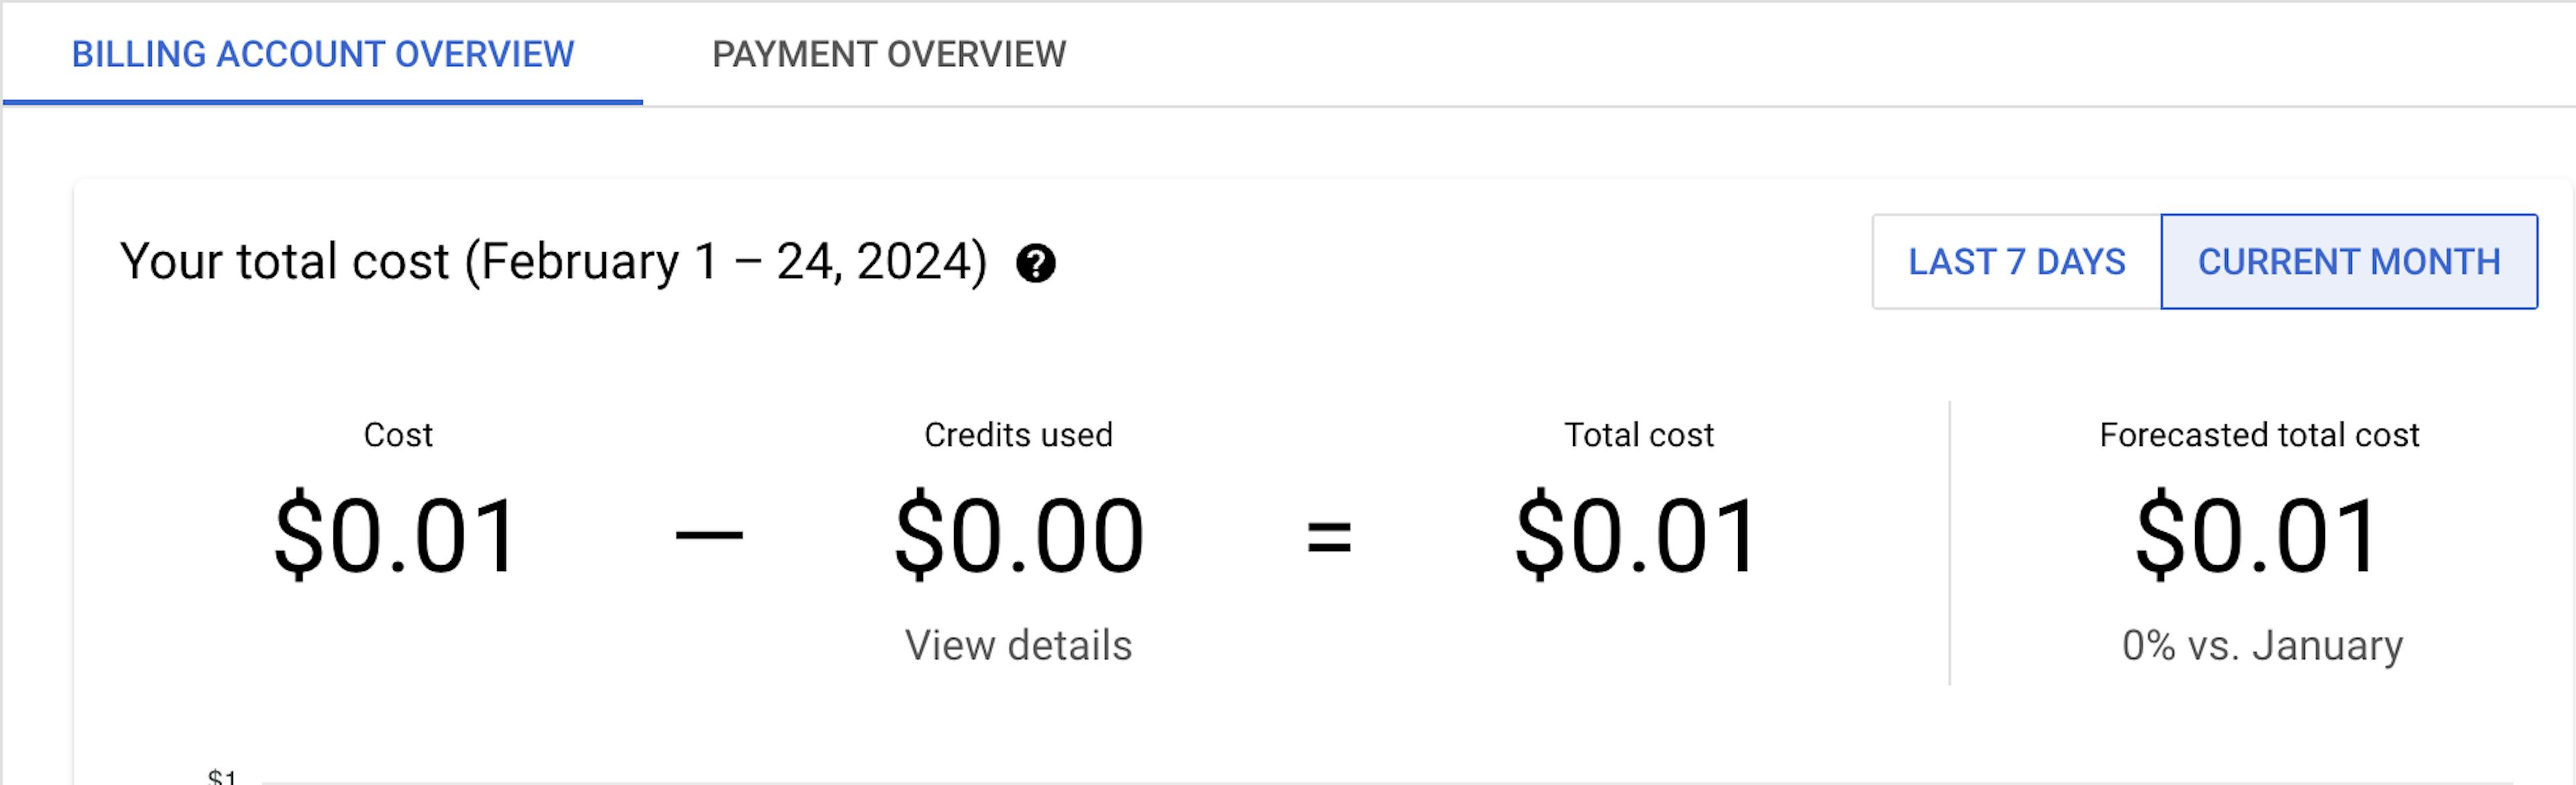The width and height of the screenshot is (2576, 785).
Task: Click the $0.01 value under Cost
Action: pyautogui.click(x=398, y=536)
